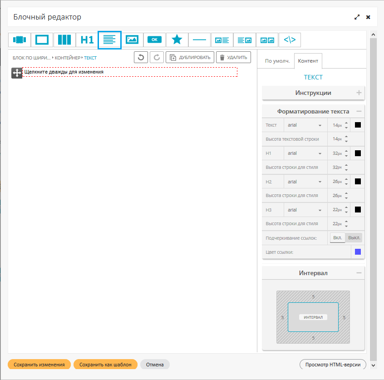
Task: Switch to the По умолч. tab
Action: pyautogui.click(x=277, y=61)
